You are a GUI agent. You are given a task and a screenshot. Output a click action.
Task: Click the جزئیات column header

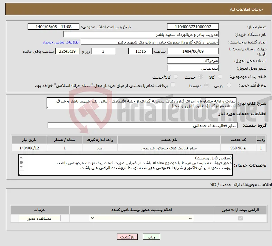pyautogui.click(x=40, y=210)
